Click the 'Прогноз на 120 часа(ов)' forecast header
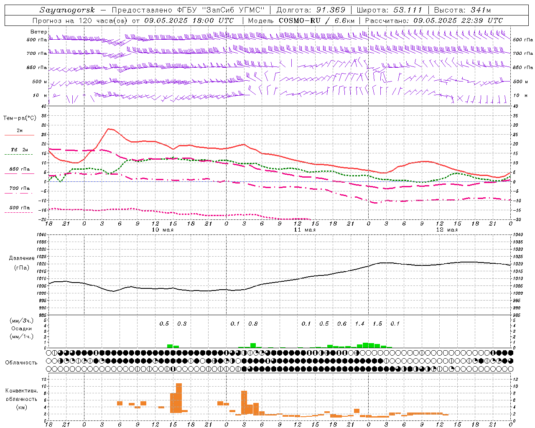The image size is (535, 428). click(x=80, y=20)
